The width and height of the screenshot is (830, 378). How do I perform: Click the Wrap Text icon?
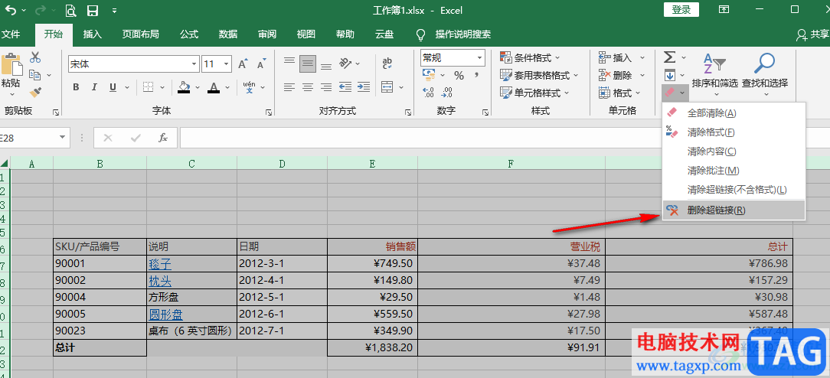pyautogui.click(x=387, y=64)
